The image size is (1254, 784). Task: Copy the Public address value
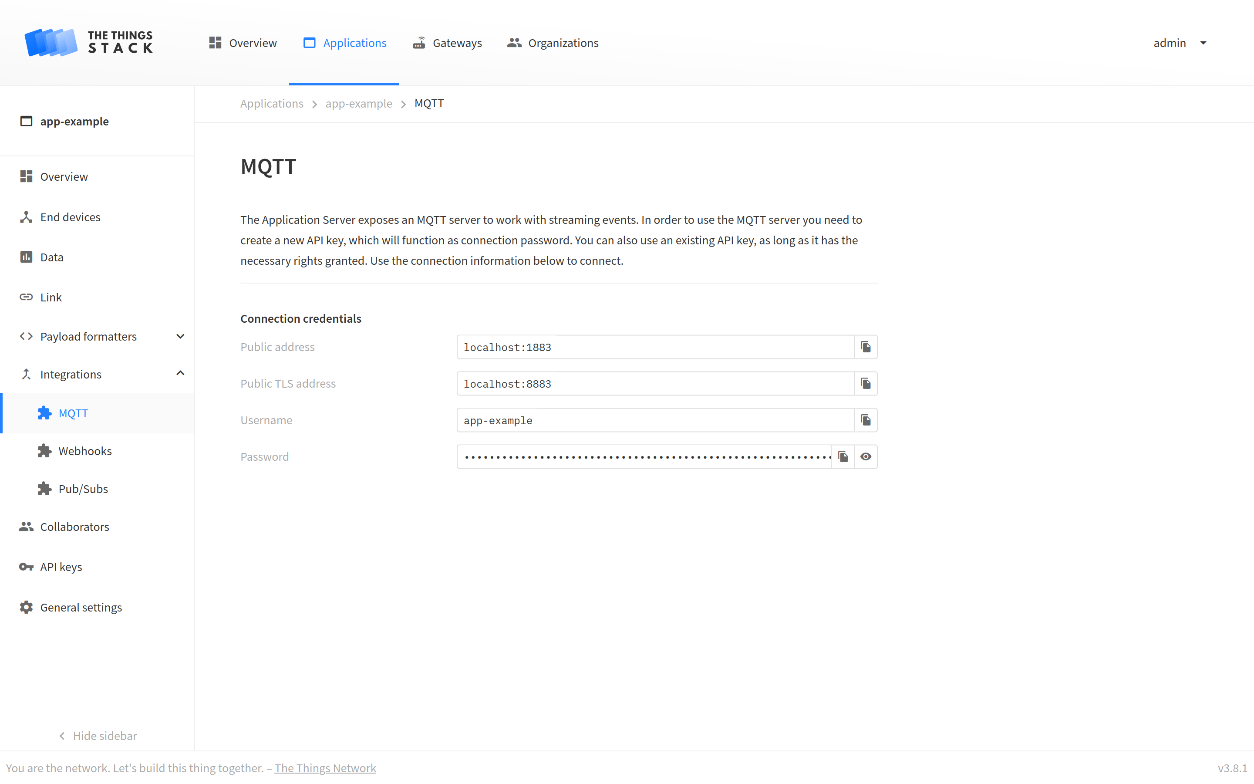click(x=865, y=347)
